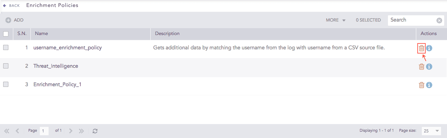
Task: Show details icon for Enrichment_Policy_1
Action: point(429,85)
